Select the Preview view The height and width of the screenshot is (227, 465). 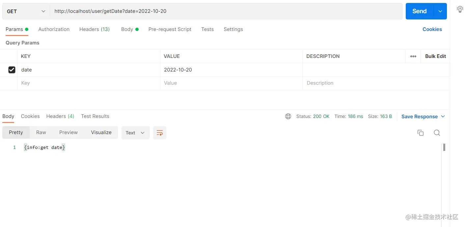pos(68,132)
